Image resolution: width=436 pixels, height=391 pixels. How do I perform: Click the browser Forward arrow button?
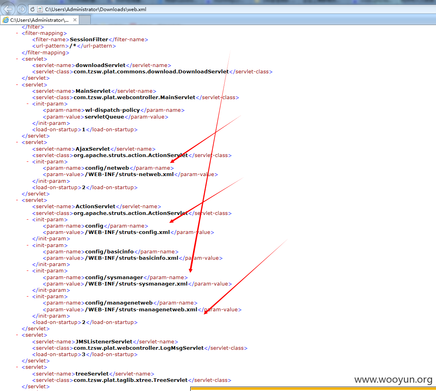click(x=21, y=9)
